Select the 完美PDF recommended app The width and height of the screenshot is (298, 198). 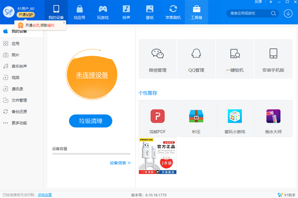[158, 116]
